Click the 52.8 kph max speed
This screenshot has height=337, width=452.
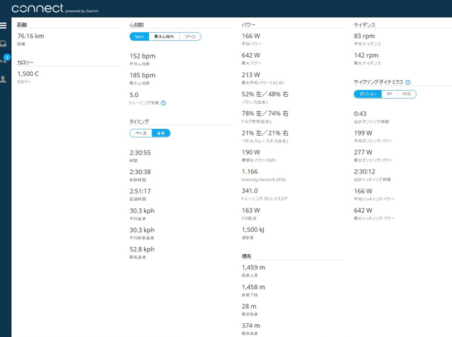click(x=142, y=249)
